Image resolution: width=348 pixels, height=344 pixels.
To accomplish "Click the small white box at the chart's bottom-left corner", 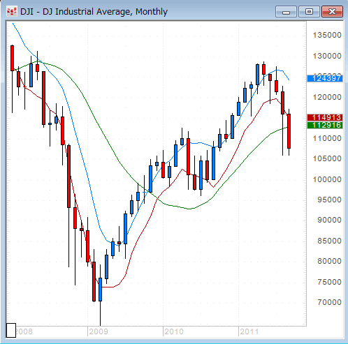I will click(x=11, y=330).
